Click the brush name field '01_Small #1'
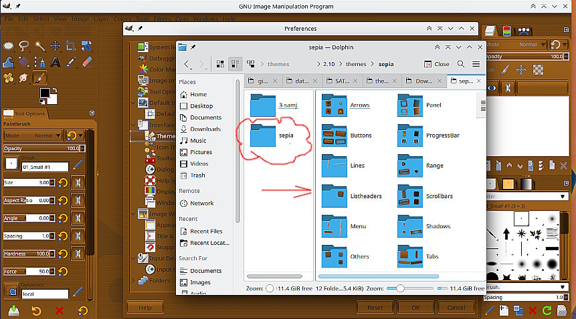Image resolution: width=576 pixels, height=319 pixels. 45,167
